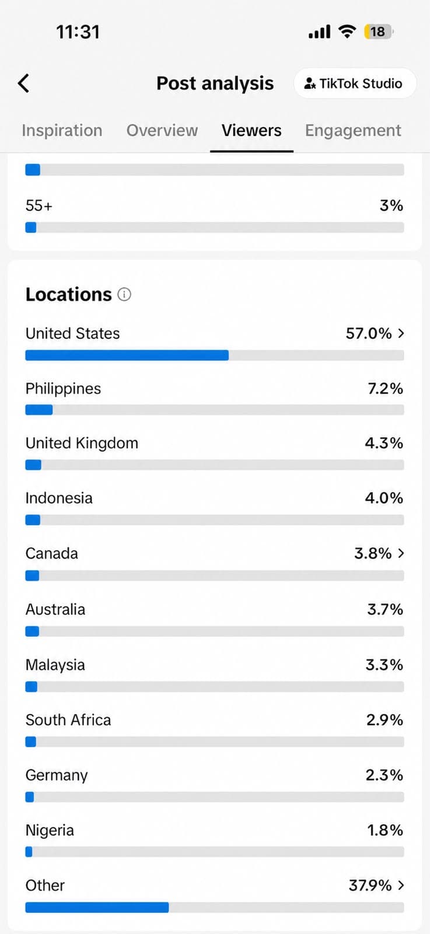Expand the United States 57.0% chevron
The height and width of the screenshot is (934, 430).
click(x=401, y=333)
